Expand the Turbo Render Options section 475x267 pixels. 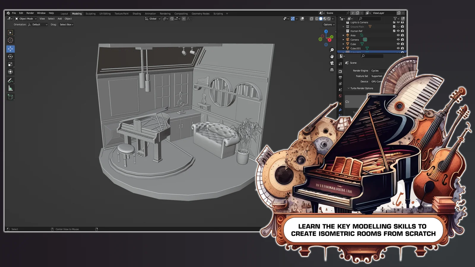click(360, 88)
